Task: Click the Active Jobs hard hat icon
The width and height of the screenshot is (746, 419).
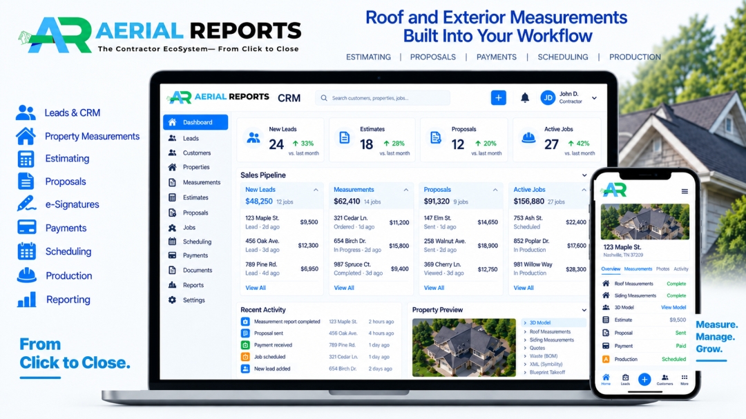Action: [x=528, y=138]
